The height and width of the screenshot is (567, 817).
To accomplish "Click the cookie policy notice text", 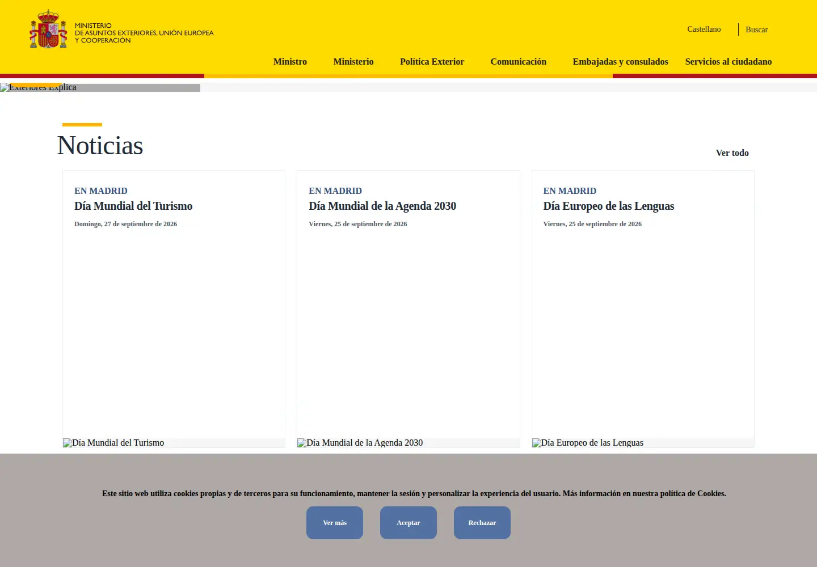I will point(414,493).
